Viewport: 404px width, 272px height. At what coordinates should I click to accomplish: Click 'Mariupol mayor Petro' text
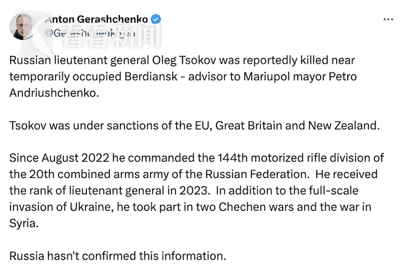click(300, 77)
